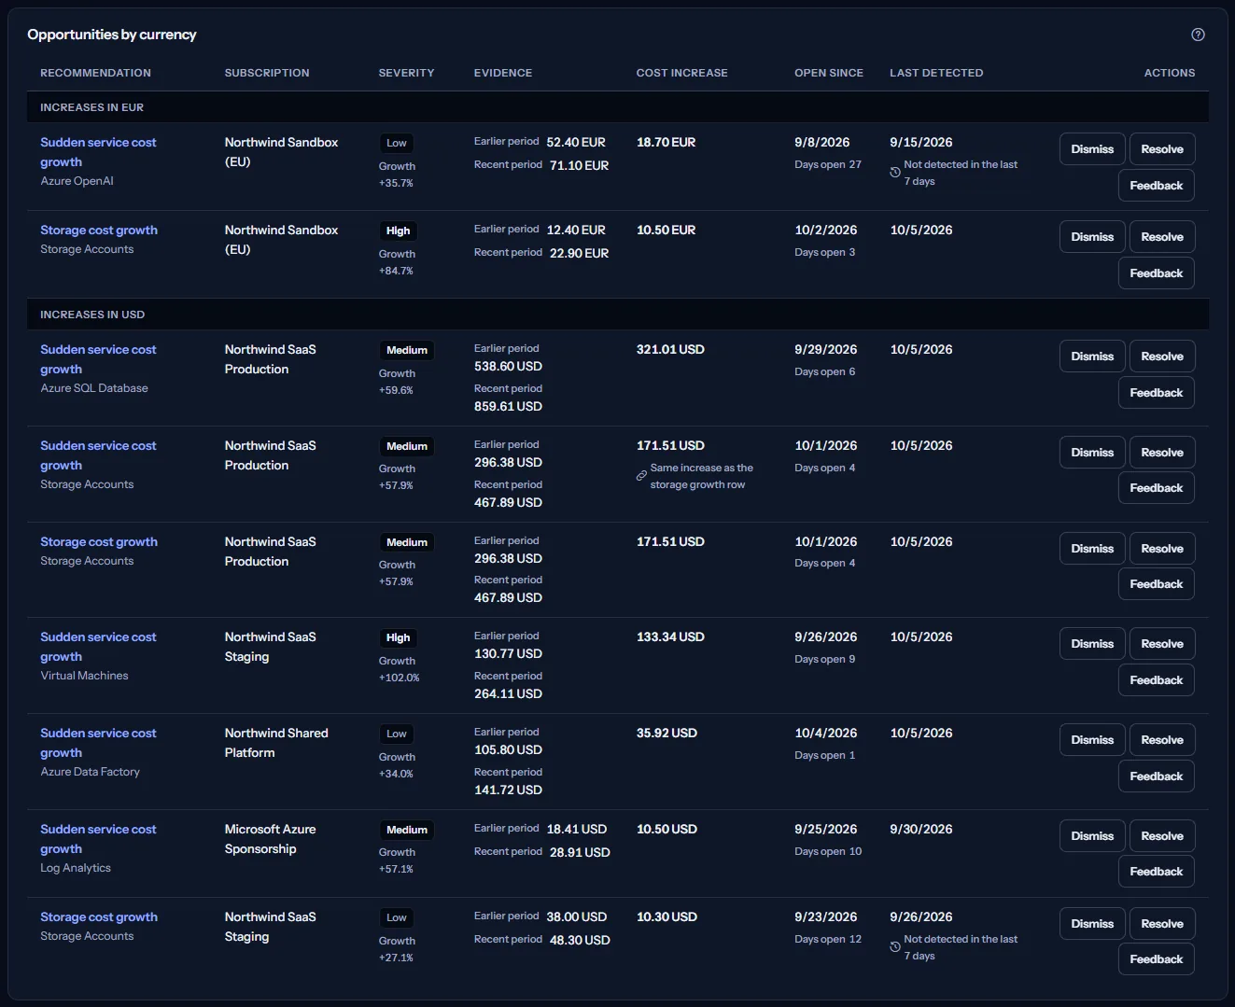This screenshot has height=1007, width=1235.
Task: Open the help icon beside Opportunities by currency
Action: click(x=1198, y=35)
